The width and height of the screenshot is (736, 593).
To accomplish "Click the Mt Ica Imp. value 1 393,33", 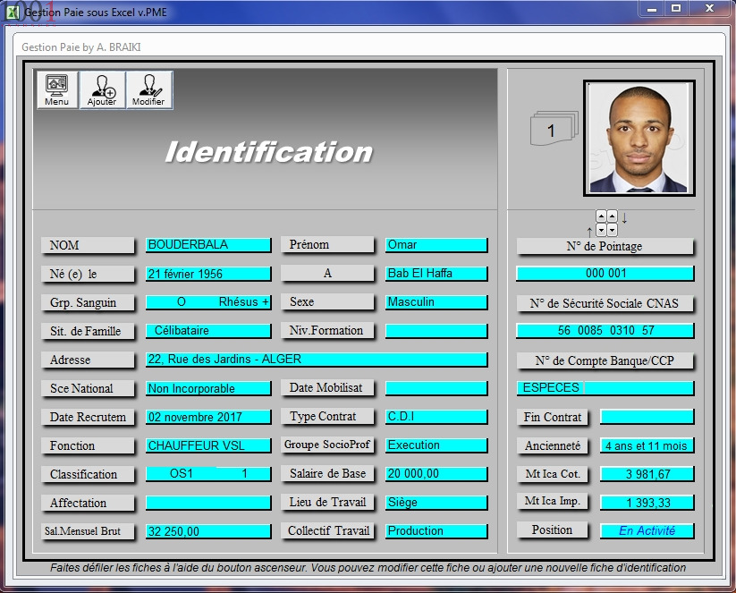I will pyautogui.click(x=647, y=503).
